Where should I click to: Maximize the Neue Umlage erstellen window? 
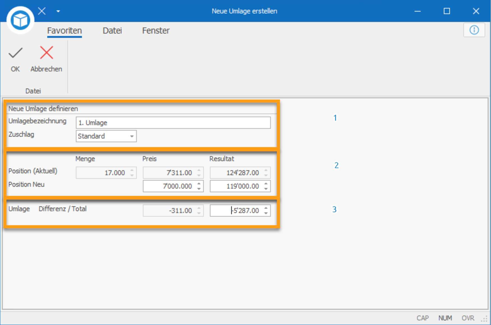point(447,11)
